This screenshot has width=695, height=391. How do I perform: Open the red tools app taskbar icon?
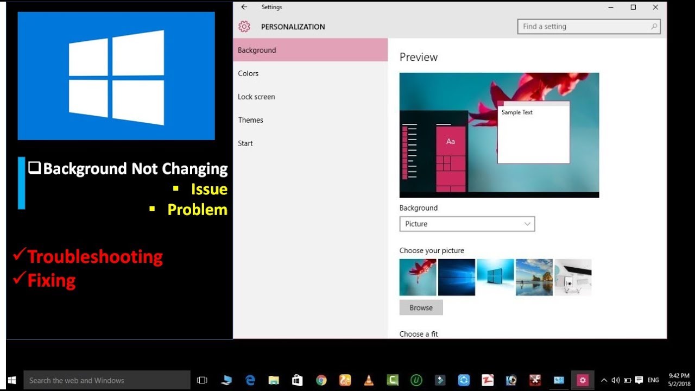pyautogui.click(x=535, y=380)
